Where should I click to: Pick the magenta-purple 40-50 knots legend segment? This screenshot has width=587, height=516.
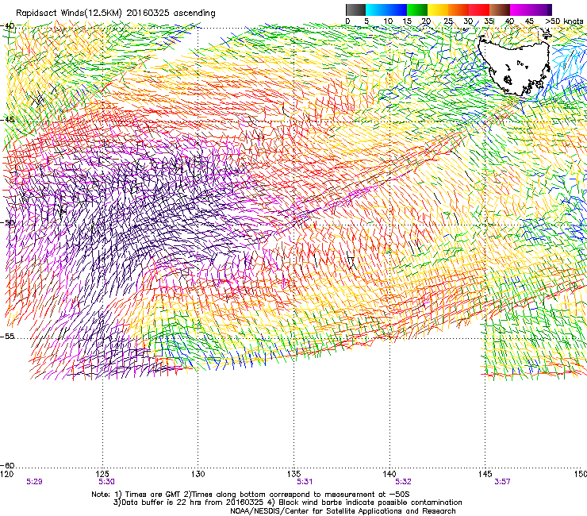(x=531, y=10)
